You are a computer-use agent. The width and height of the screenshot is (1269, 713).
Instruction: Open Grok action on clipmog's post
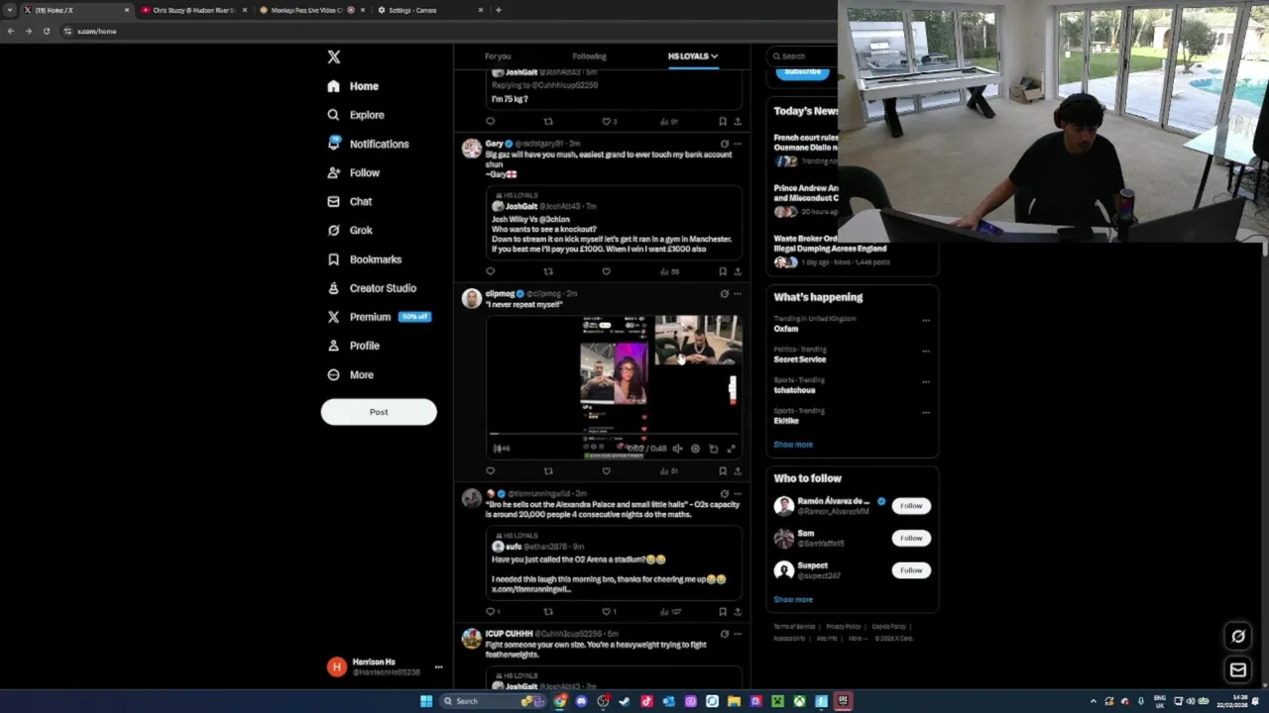[x=724, y=294]
